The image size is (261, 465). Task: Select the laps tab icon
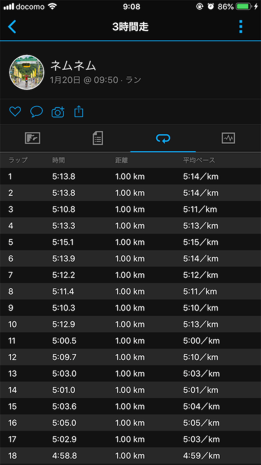tap(163, 138)
